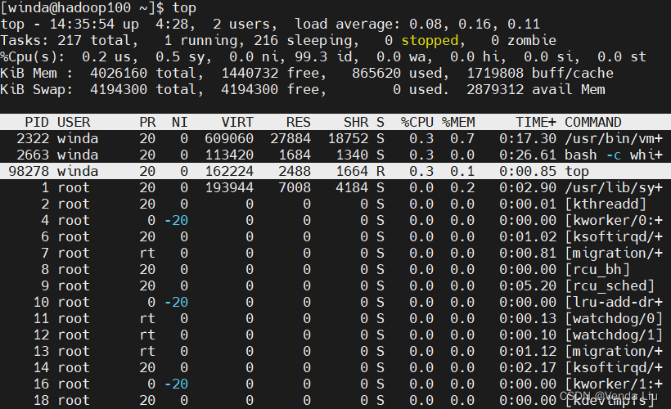Click the RES column header
Screen dimensions: 671x409
pos(299,123)
